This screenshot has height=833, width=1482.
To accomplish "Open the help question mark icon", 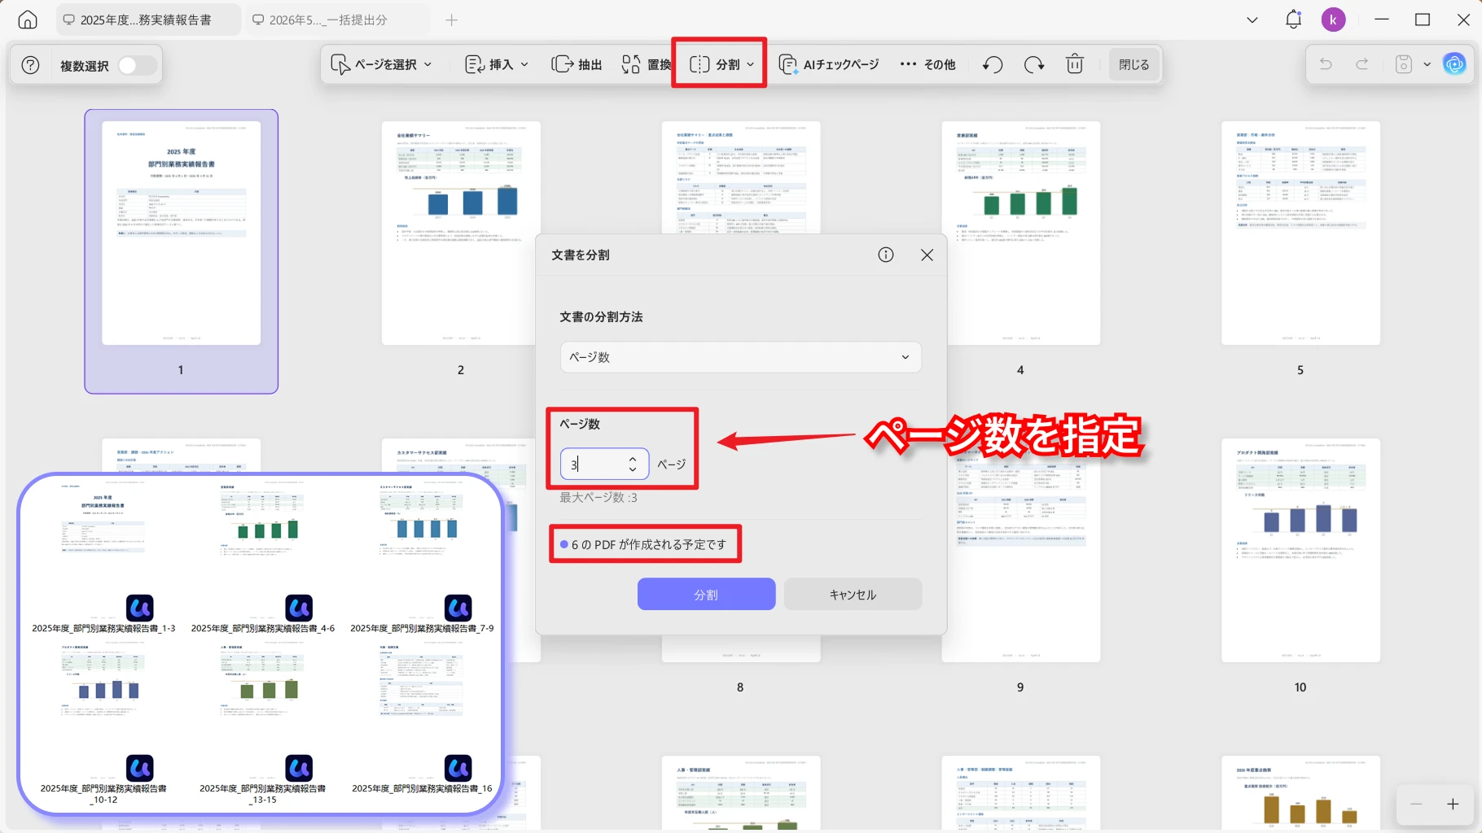I will (x=30, y=65).
